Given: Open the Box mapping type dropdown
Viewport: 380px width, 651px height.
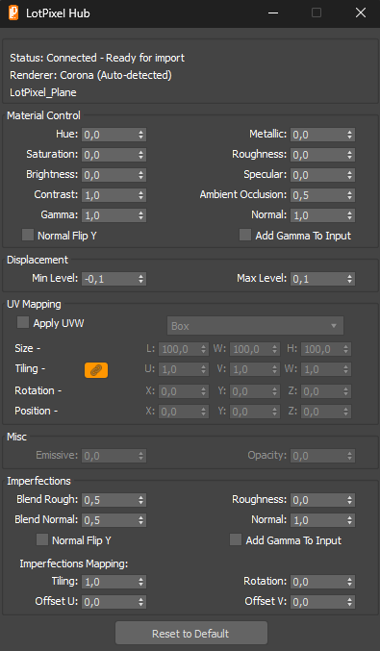Looking at the screenshot, I should [x=255, y=326].
